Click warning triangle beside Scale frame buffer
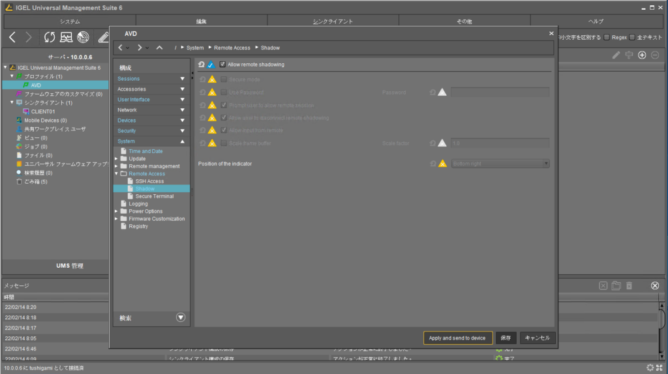 tap(212, 143)
